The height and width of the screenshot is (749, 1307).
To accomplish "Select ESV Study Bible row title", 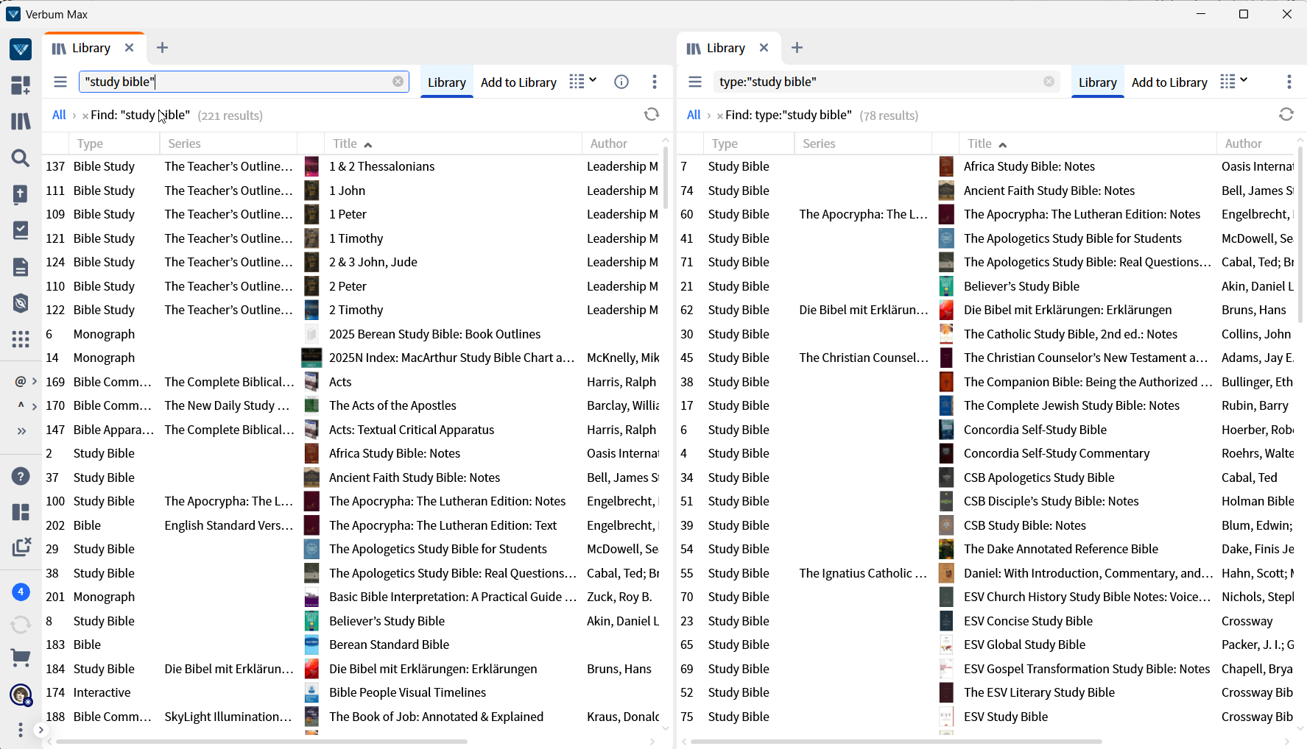I will (x=1006, y=717).
